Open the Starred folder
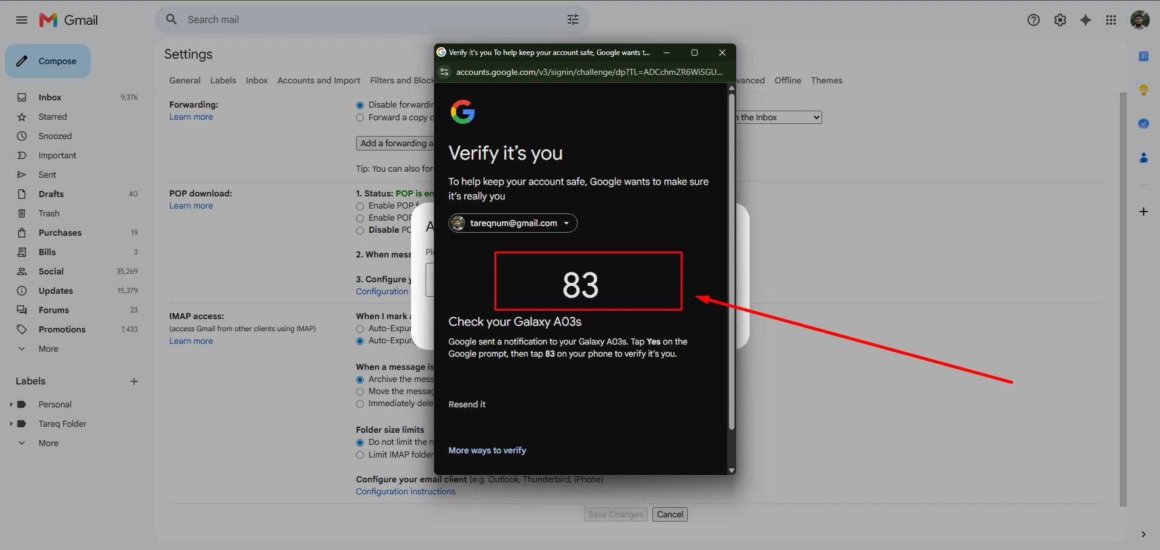 click(77, 117)
